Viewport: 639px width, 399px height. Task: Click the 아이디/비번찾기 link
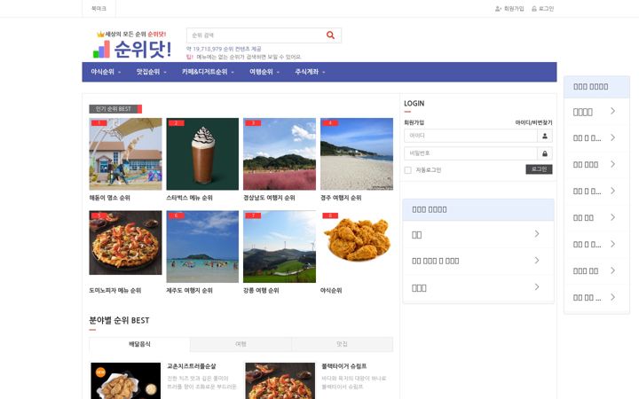[x=534, y=122]
